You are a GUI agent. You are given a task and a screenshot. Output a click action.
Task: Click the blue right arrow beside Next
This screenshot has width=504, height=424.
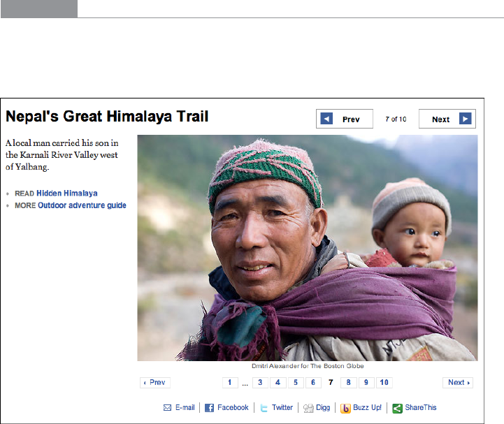466,119
